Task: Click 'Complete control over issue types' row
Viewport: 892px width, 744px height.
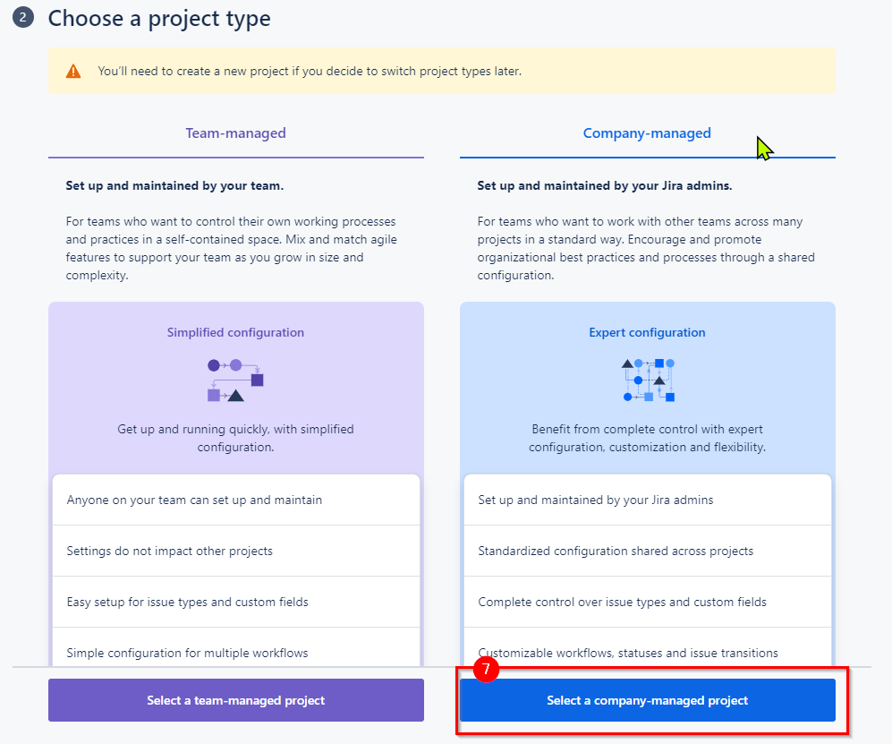Action: click(648, 602)
